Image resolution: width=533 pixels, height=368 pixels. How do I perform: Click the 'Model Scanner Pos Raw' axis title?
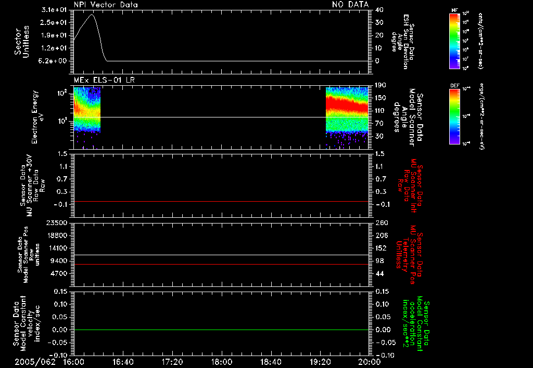(x=29, y=255)
